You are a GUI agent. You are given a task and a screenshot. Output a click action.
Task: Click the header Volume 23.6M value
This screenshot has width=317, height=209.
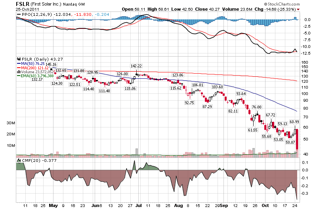(237, 9)
